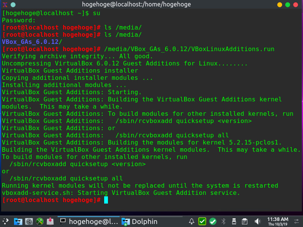Click the terminal cursor at last prompt
Viewport: 303px width, 227px height.
pyautogui.click(x=106, y=200)
